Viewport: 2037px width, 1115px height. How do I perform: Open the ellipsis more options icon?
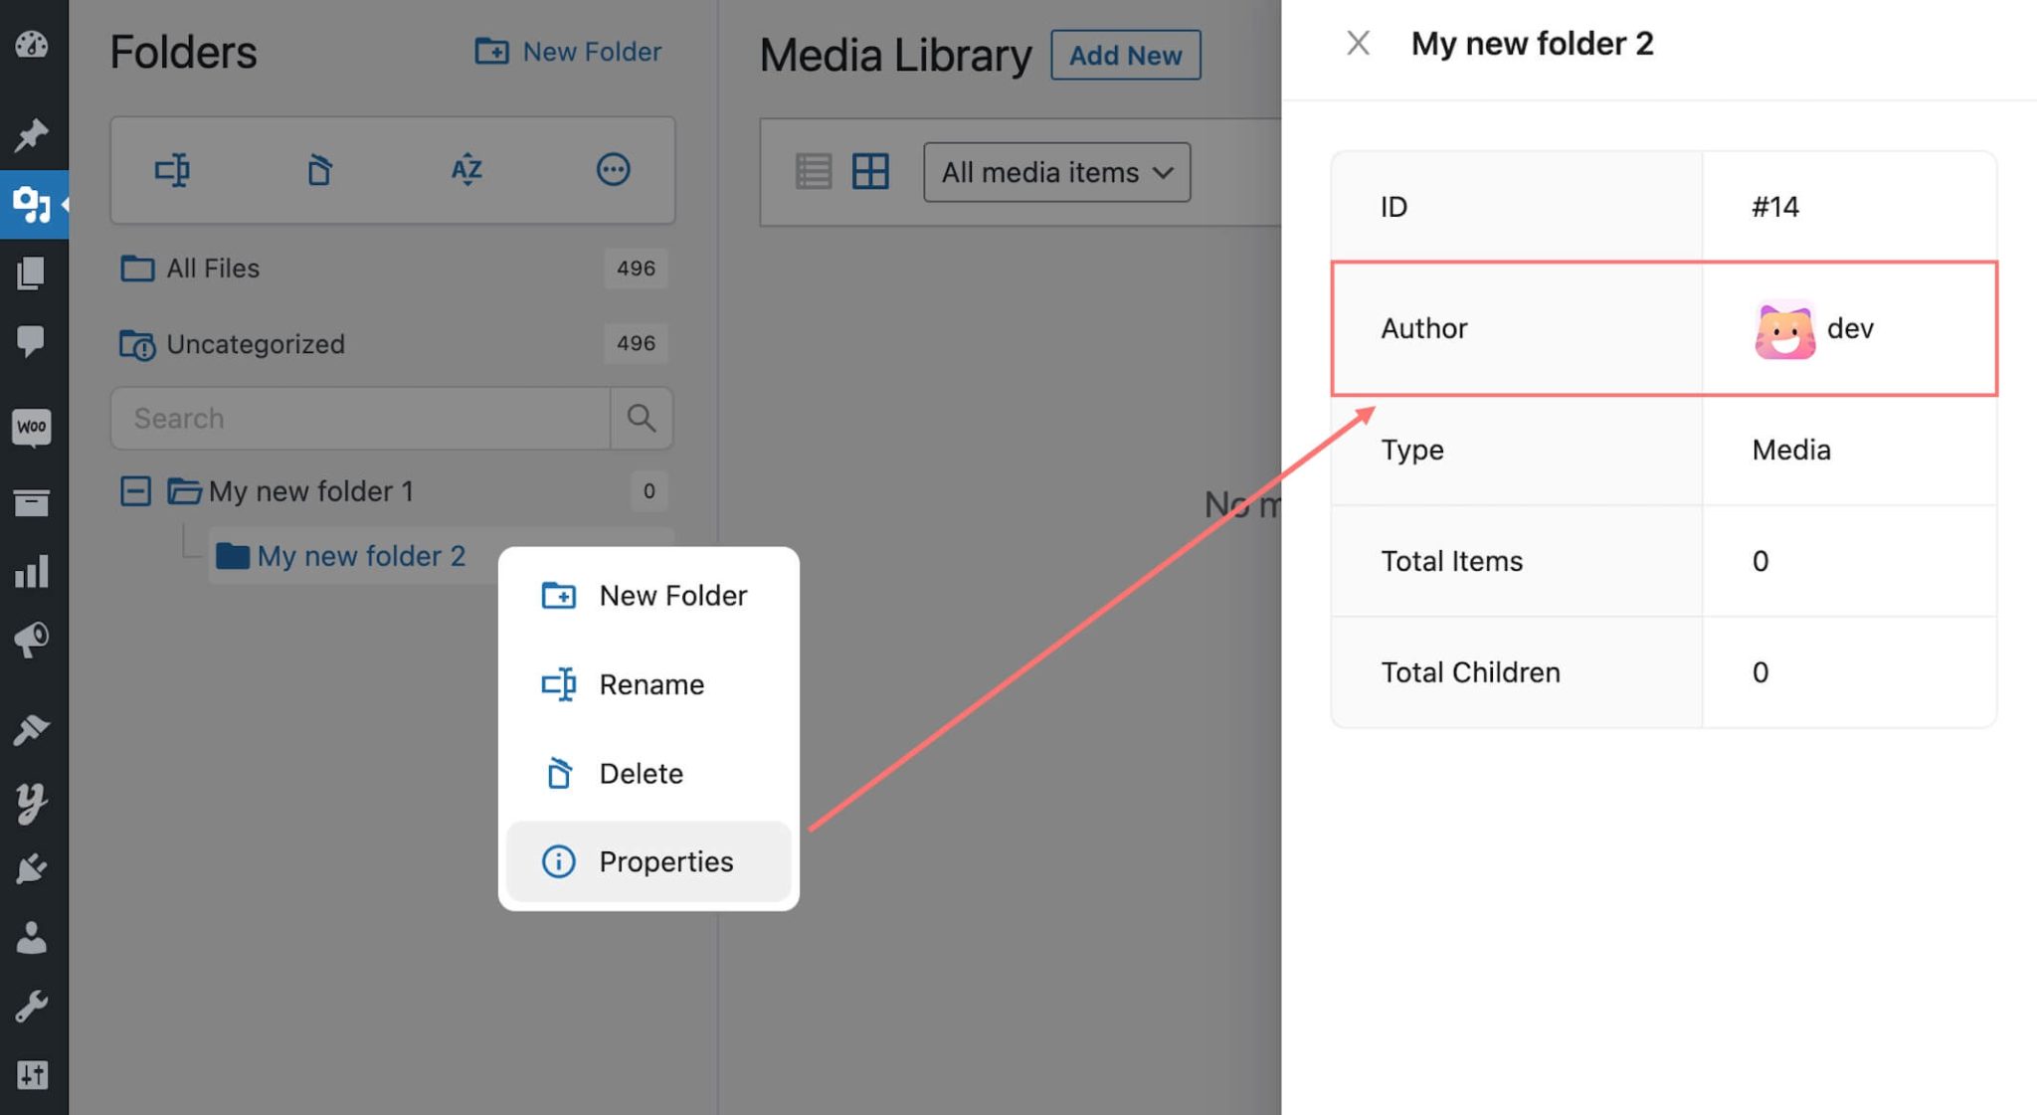point(613,170)
